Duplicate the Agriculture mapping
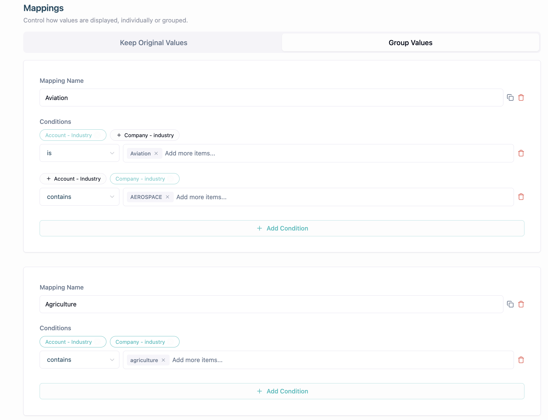548x420 pixels. click(x=510, y=304)
